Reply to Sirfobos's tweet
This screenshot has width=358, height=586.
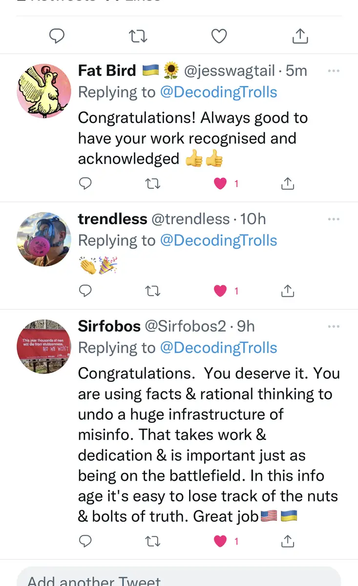pyautogui.click(x=85, y=541)
